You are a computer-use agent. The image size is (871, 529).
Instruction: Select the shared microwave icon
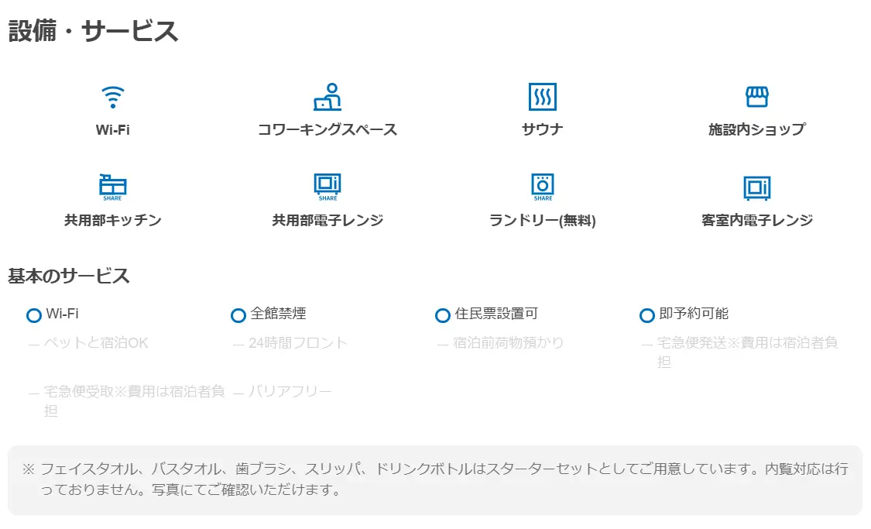(x=327, y=187)
